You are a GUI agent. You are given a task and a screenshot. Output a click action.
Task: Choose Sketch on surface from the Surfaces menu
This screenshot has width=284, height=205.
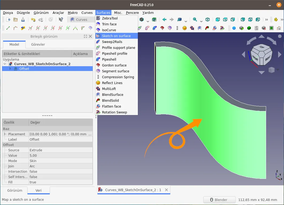[116, 36]
